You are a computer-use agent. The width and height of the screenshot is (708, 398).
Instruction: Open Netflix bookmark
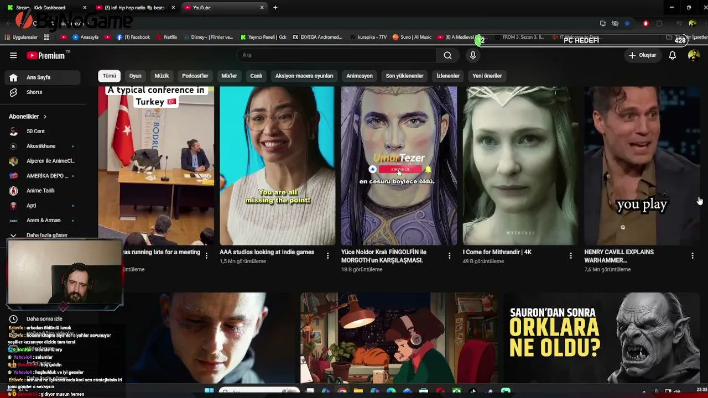coord(166,38)
